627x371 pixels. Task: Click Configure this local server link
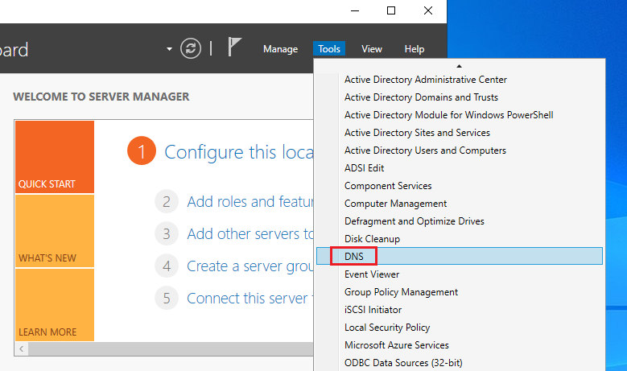point(237,151)
